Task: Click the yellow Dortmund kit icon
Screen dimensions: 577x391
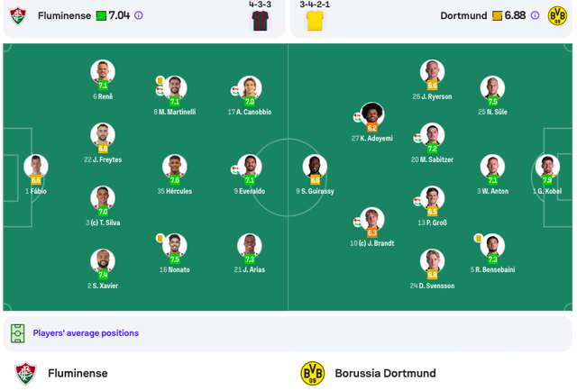Action: tap(315, 19)
